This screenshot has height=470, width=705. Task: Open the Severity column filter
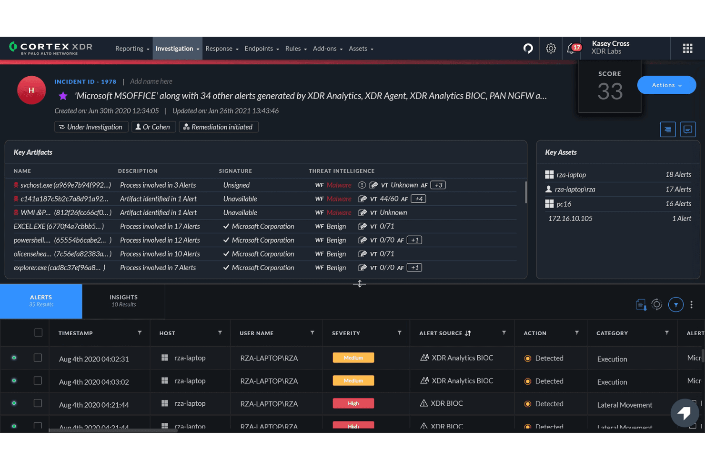pos(400,333)
